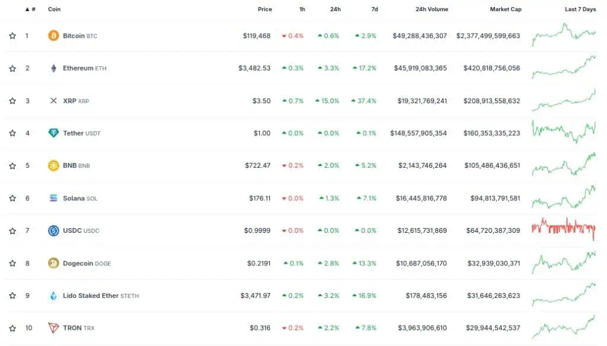Viewport: 607px width, 346px height.
Task: Click the BNB coin icon
Action: [x=53, y=166]
